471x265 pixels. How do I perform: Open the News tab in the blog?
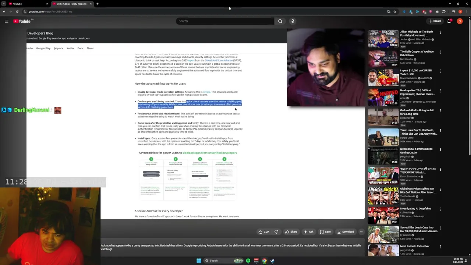(90, 48)
